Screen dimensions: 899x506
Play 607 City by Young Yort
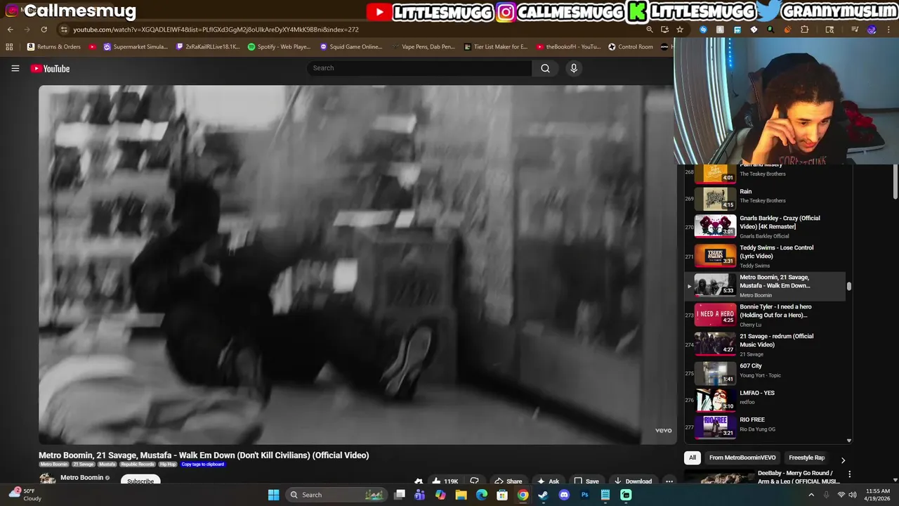click(x=766, y=372)
